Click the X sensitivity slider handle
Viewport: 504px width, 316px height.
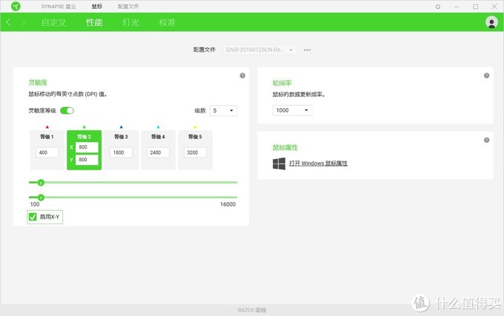(41, 183)
